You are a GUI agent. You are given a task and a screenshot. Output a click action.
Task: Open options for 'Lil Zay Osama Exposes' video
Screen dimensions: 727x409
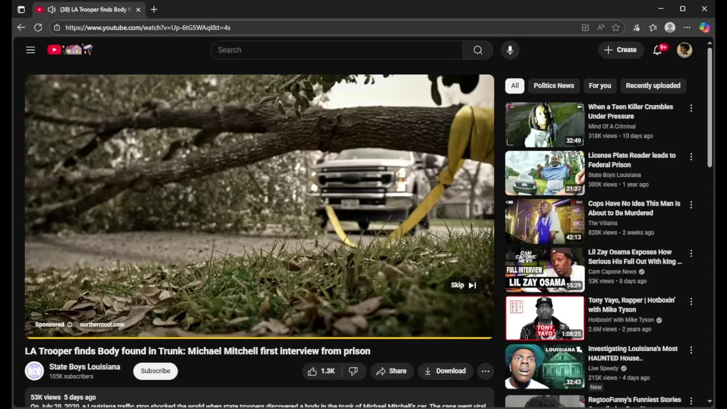(691, 253)
